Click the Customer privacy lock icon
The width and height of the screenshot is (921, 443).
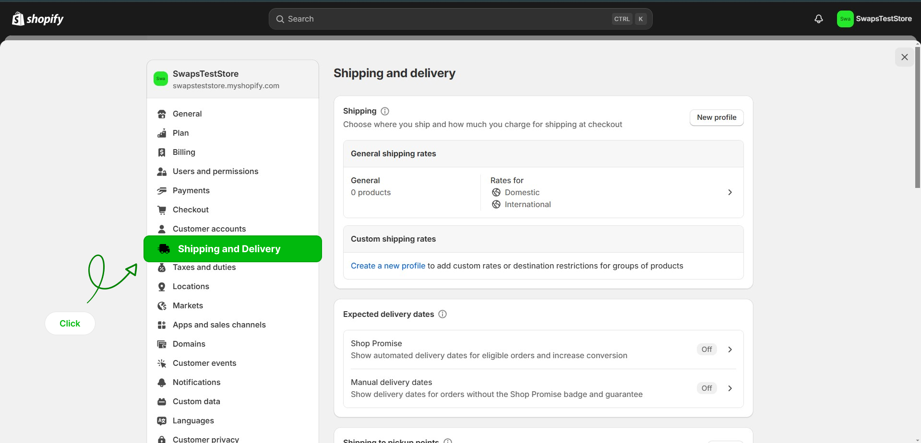point(162,440)
